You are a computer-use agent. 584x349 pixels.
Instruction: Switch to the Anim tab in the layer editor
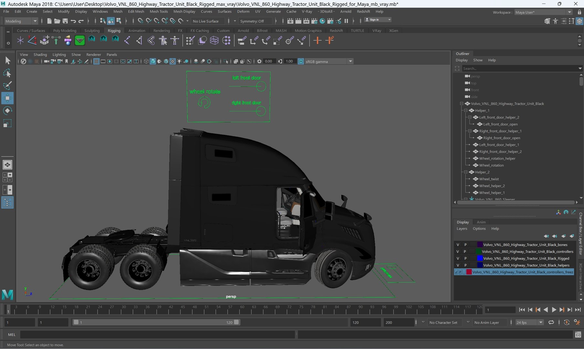[x=481, y=222]
